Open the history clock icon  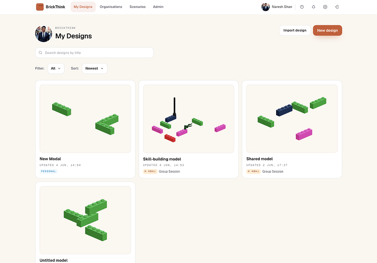click(x=302, y=7)
